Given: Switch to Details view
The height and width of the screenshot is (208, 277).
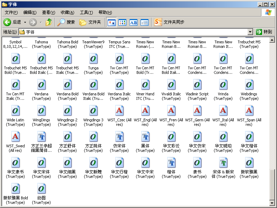Looking at the screenshot, I should coord(144,22).
